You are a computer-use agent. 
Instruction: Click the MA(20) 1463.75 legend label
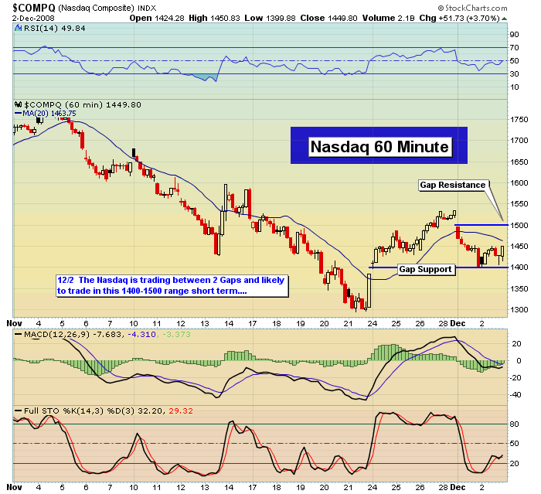46,113
